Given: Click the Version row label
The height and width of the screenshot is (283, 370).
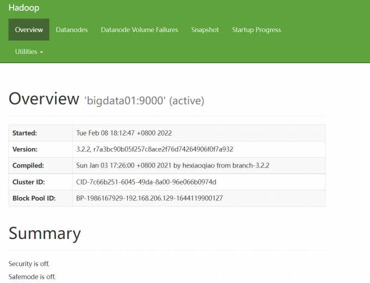Looking at the screenshot, I should click(25, 149).
